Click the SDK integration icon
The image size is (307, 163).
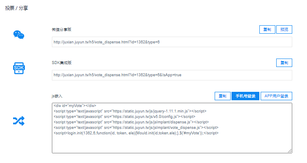19,68
